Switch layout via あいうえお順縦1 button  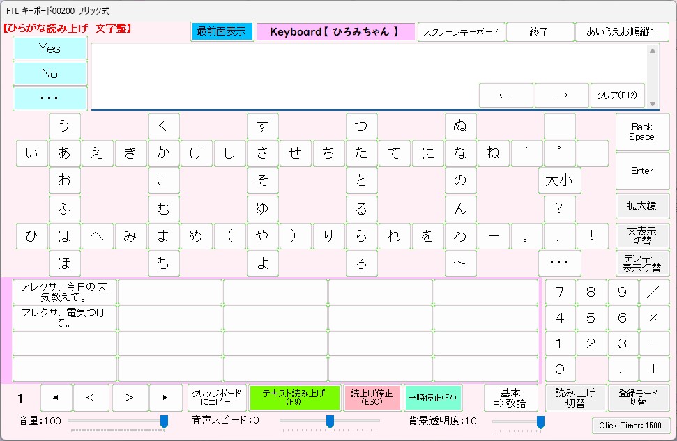tap(621, 32)
